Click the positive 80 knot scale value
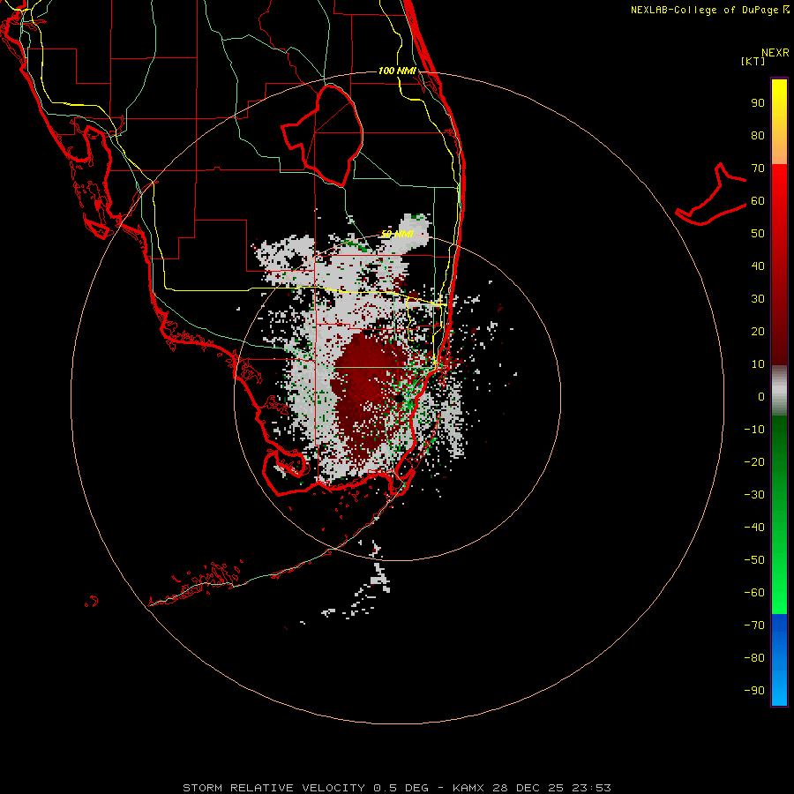Screen dimensions: 794x794 [758, 135]
